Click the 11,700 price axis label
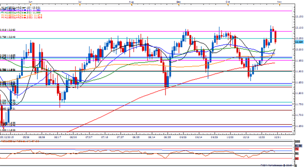 [300, 115]
